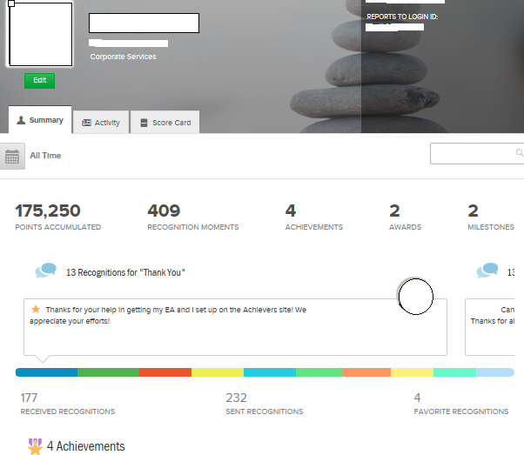Click the round sender avatar on the recognition card
This screenshot has height=455, width=524.
[x=415, y=298]
